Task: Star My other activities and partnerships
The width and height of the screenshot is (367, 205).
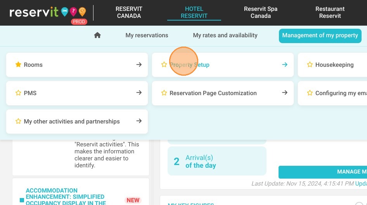Action: [x=18, y=121]
